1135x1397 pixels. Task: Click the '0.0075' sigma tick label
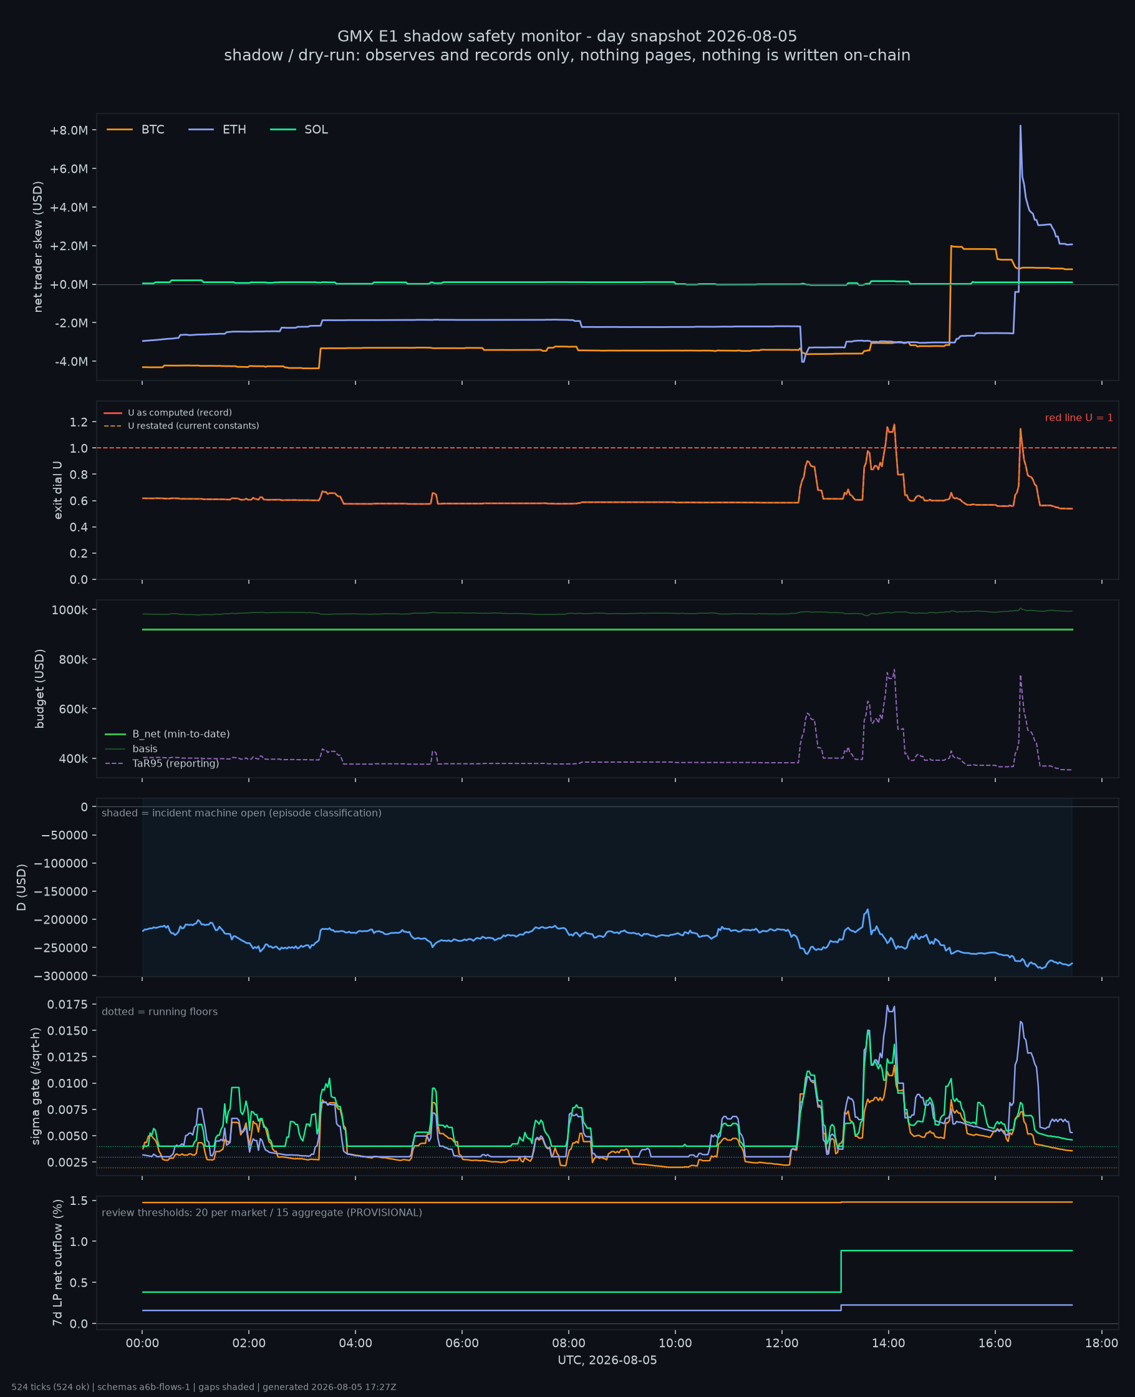[67, 1110]
